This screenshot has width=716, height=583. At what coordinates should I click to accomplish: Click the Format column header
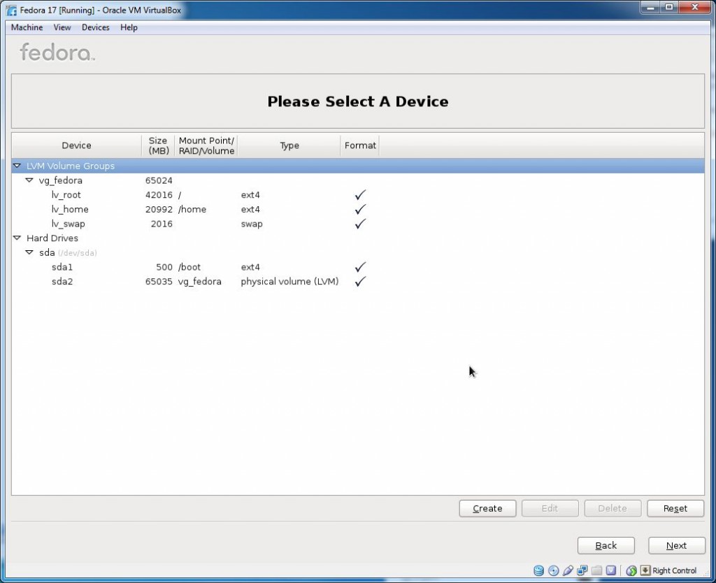click(x=360, y=145)
